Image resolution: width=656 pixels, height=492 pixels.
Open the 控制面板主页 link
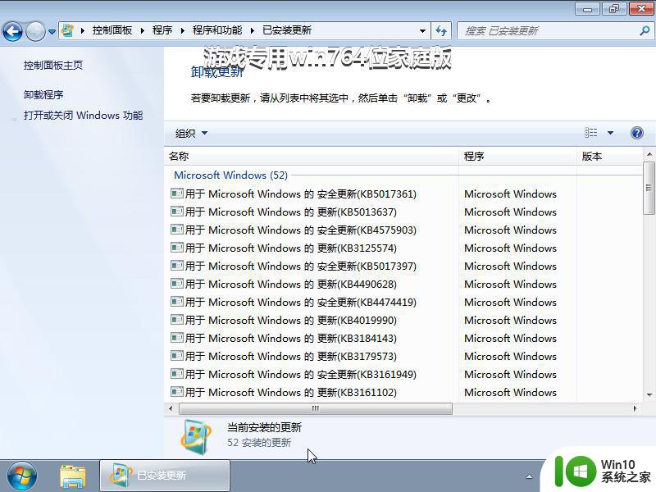(53, 65)
